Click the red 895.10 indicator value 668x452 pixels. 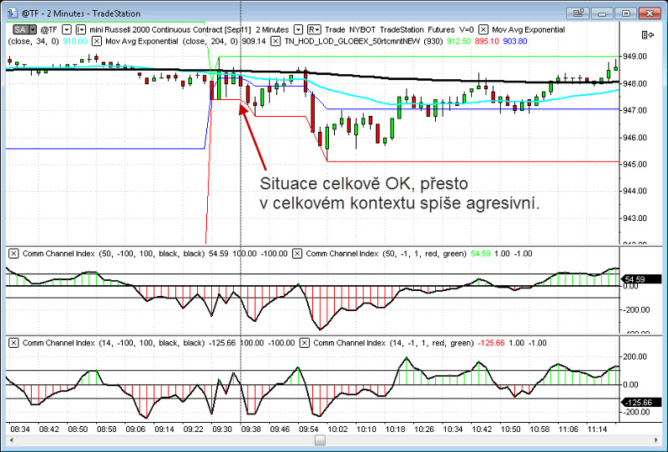click(x=487, y=42)
